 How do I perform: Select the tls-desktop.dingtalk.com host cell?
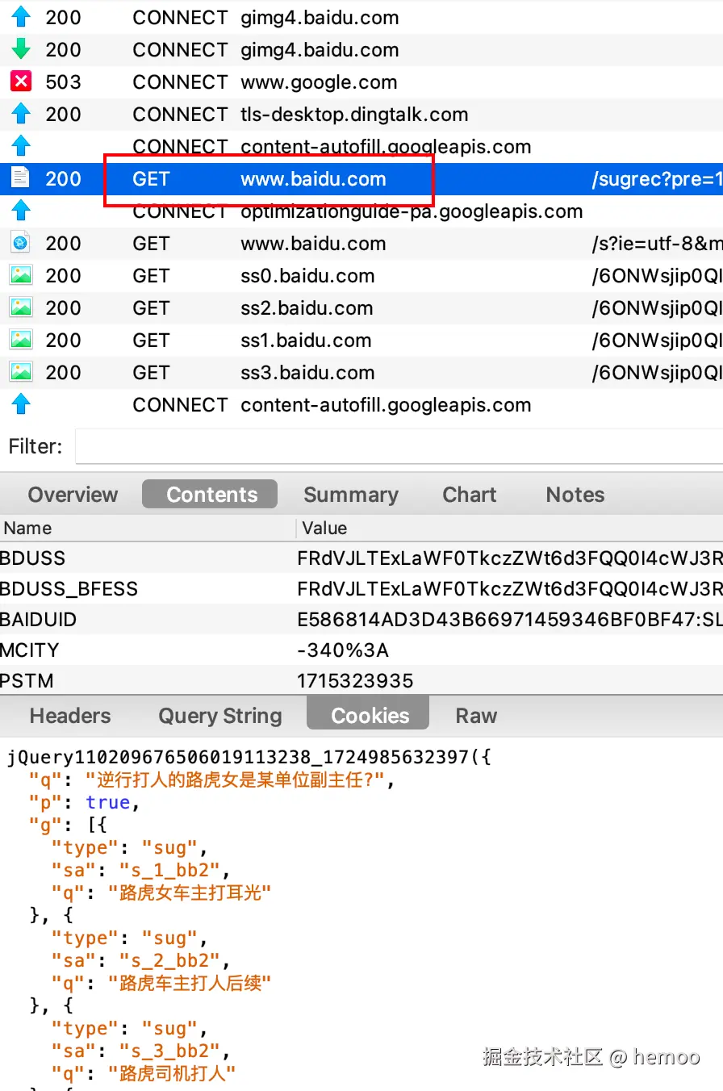click(354, 115)
